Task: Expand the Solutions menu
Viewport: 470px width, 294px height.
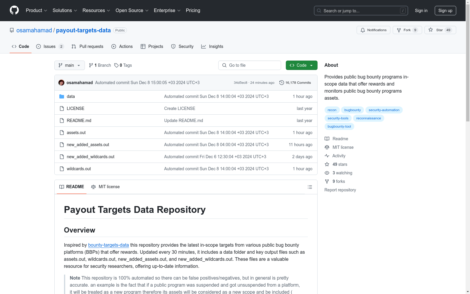Action: pos(65,11)
